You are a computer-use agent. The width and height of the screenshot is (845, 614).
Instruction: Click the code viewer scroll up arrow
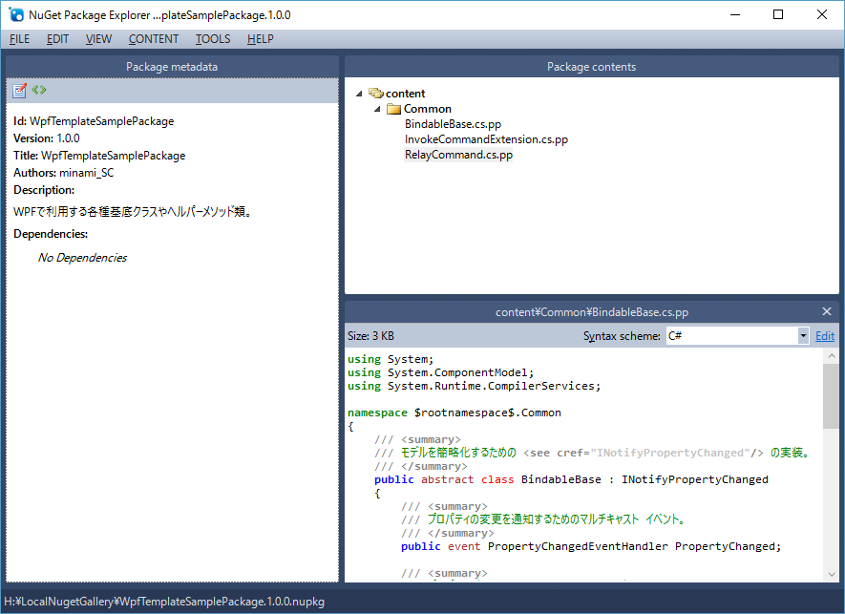coord(831,356)
